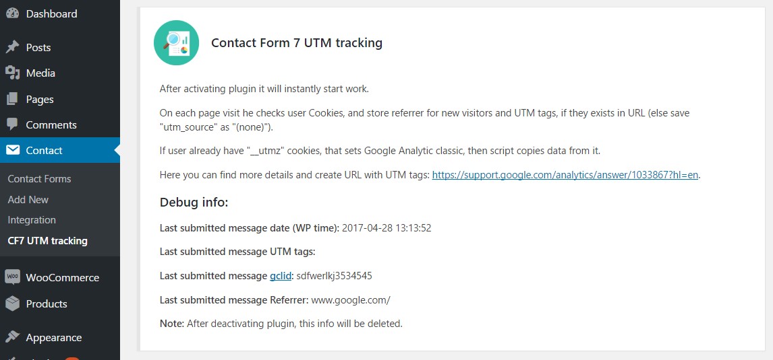Follow the gclid hyperlink
This screenshot has height=360, width=773.
coord(280,276)
